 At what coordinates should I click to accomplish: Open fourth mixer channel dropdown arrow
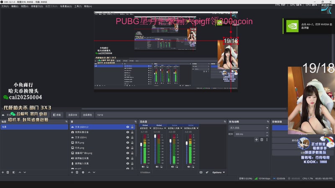point(197,128)
